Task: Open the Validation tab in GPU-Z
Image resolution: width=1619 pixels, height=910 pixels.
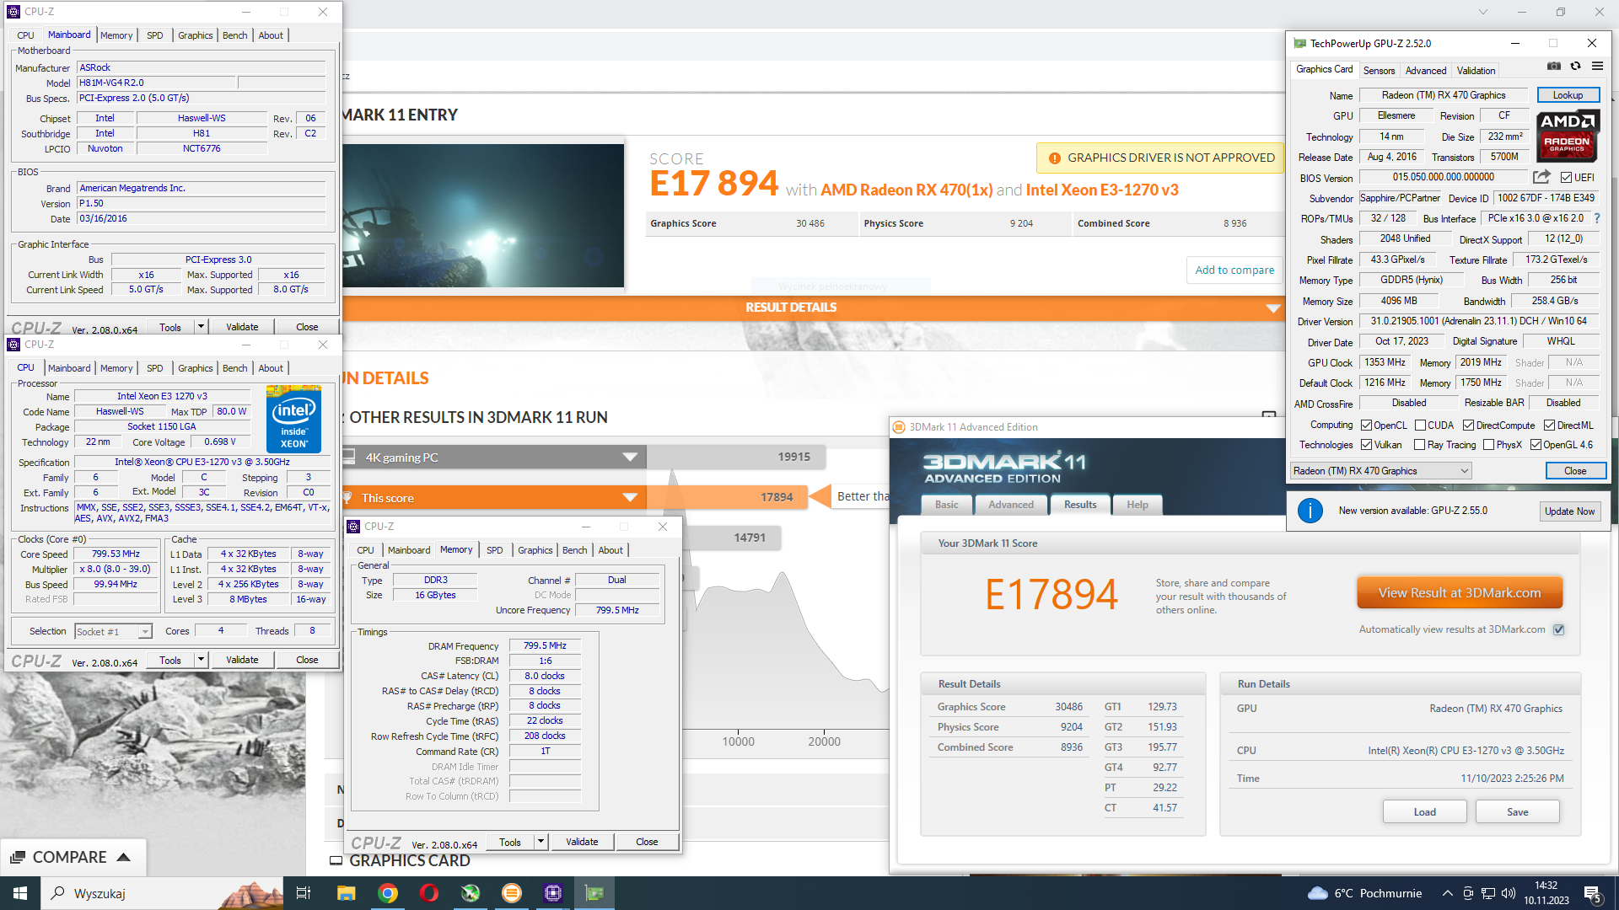Action: [x=1476, y=71]
